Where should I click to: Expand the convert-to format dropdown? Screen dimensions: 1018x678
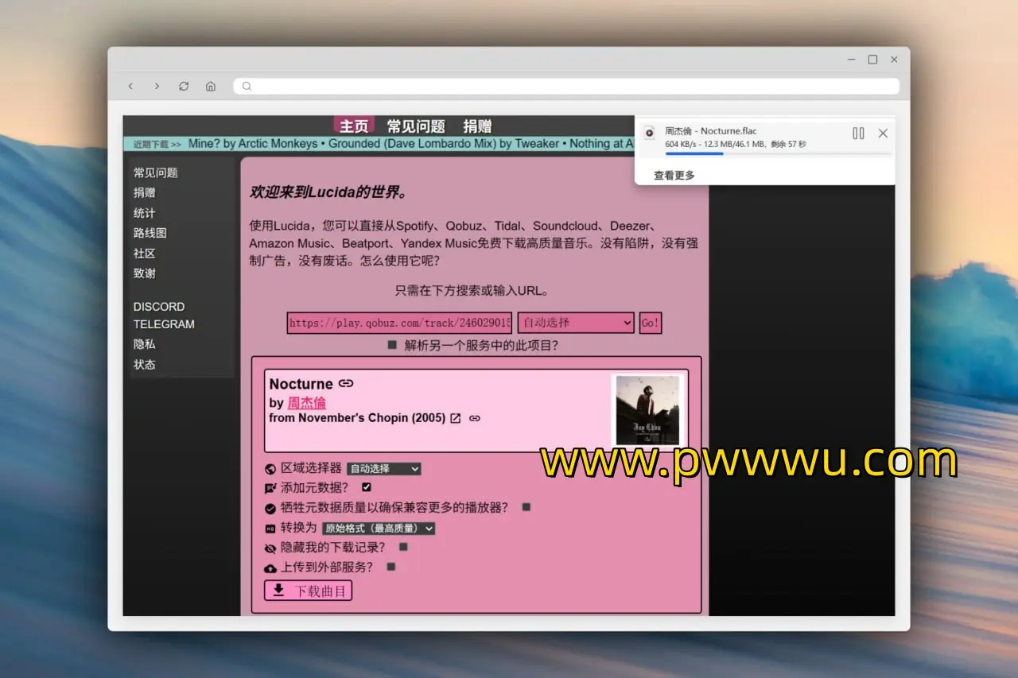tap(379, 528)
